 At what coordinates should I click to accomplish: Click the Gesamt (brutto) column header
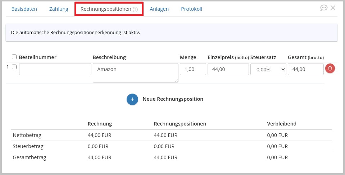[x=306, y=57]
